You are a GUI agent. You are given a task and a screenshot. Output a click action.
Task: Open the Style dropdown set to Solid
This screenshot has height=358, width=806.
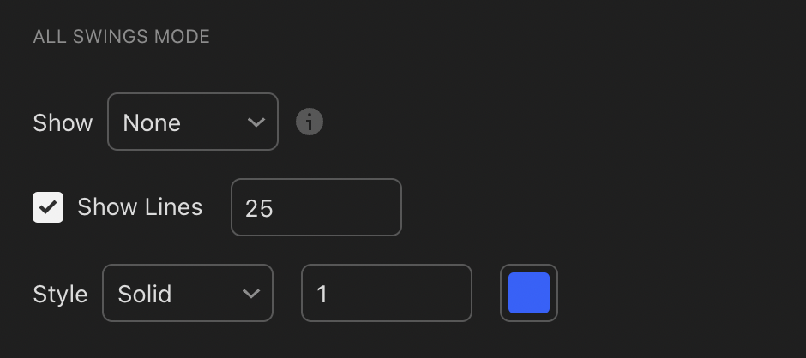point(188,293)
